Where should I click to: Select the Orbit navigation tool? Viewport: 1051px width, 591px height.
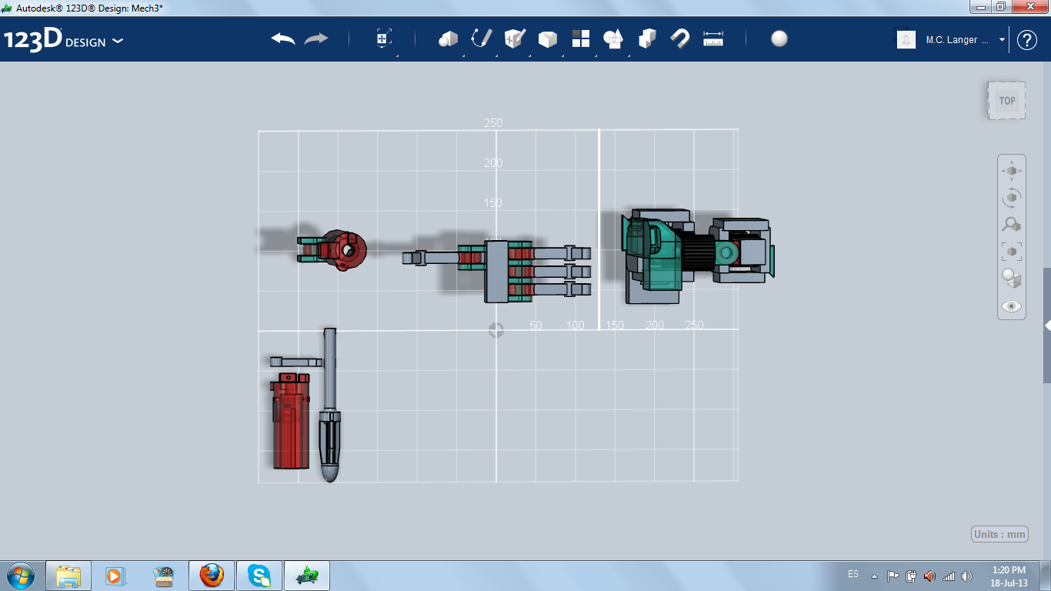(1012, 198)
